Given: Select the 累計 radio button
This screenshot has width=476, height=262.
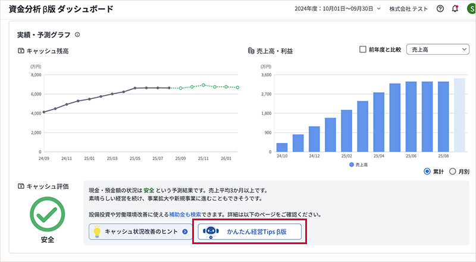Looking at the screenshot, I should 427,171.
